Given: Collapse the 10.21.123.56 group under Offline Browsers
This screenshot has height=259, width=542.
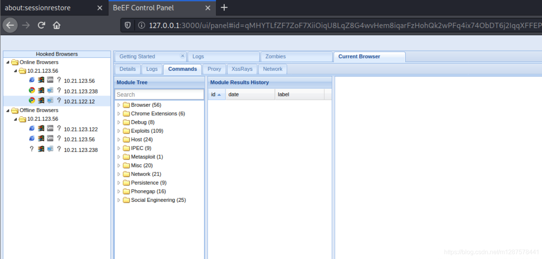Looking at the screenshot, I should coord(15,119).
